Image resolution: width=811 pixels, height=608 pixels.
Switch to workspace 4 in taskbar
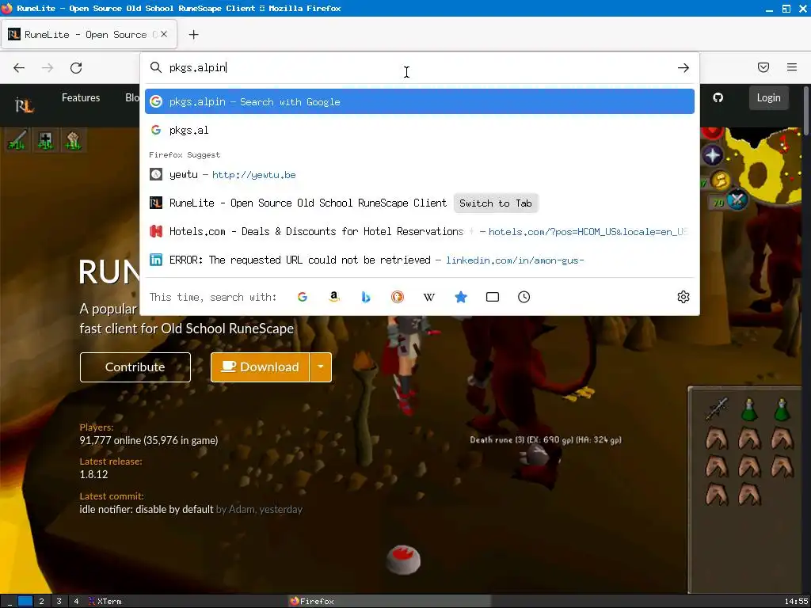click(x=77, y=602)
